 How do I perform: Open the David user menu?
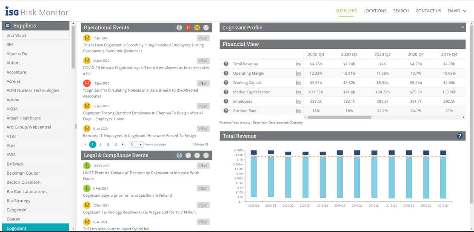[x=457, y=11]
